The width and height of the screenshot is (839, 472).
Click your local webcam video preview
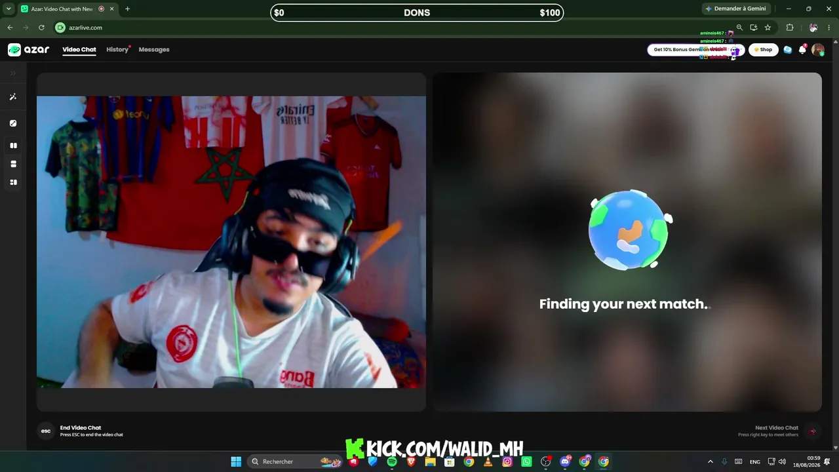(231, 242)
